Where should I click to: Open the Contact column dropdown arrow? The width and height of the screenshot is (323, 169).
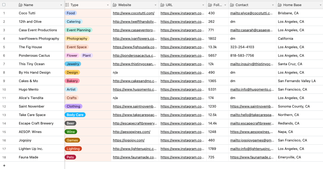tap(273, 5)
